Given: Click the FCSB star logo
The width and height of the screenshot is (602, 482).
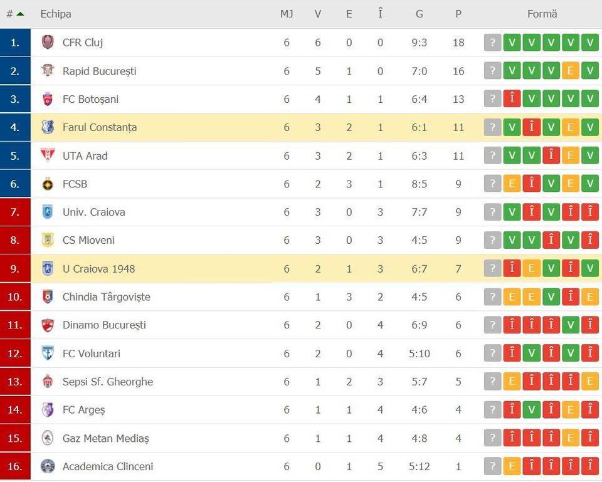Looking at the screenshot, I should coord(48,184).
